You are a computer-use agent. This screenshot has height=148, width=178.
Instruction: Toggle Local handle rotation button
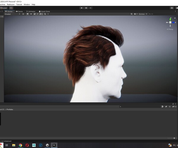pos(4,8)
